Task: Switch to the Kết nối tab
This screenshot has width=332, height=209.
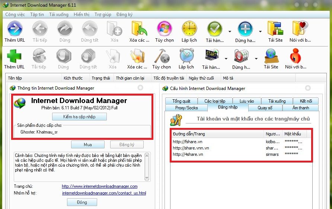Action: click(x=306, y=101)
